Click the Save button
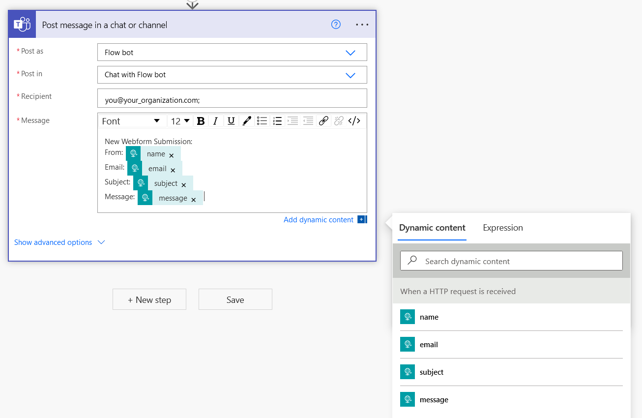The image size is (642, 418). pyautogui.click(x=235, y=299)
